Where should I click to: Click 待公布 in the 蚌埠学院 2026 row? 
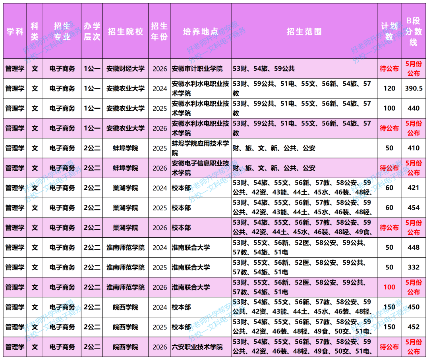[x=389, y=168]
